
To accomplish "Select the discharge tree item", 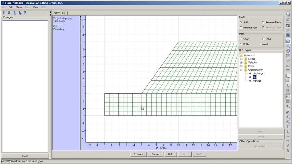I will (x=258, y=73).
